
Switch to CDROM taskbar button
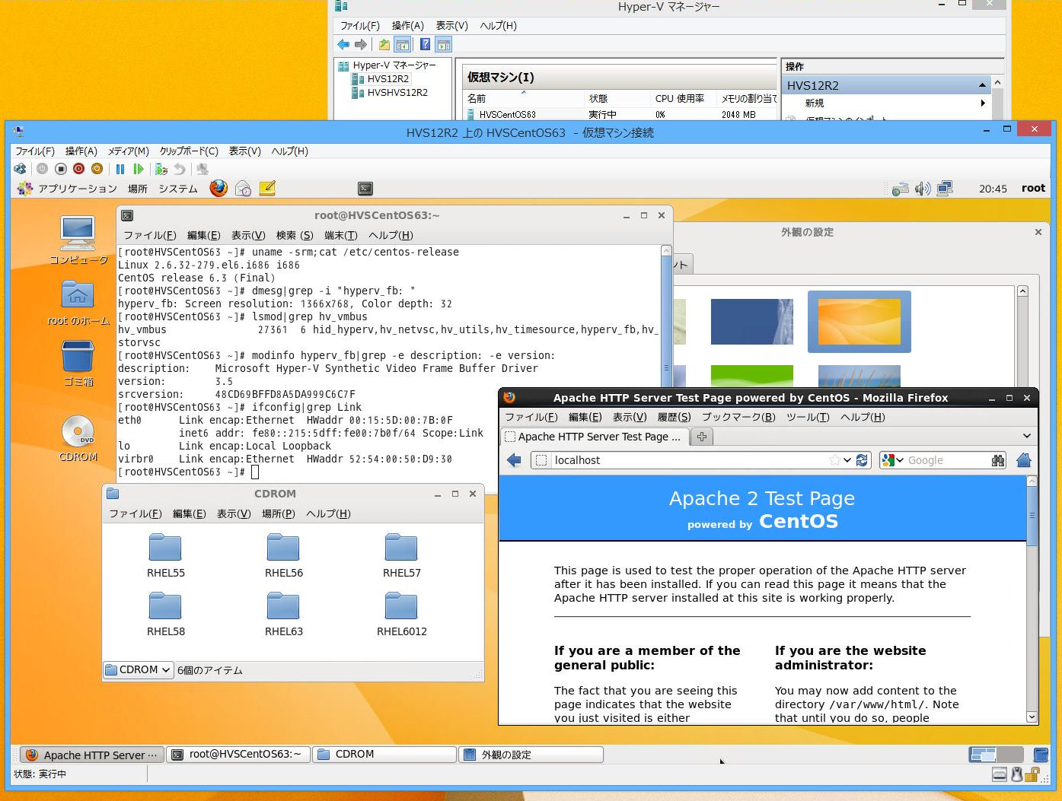[384, 755]
